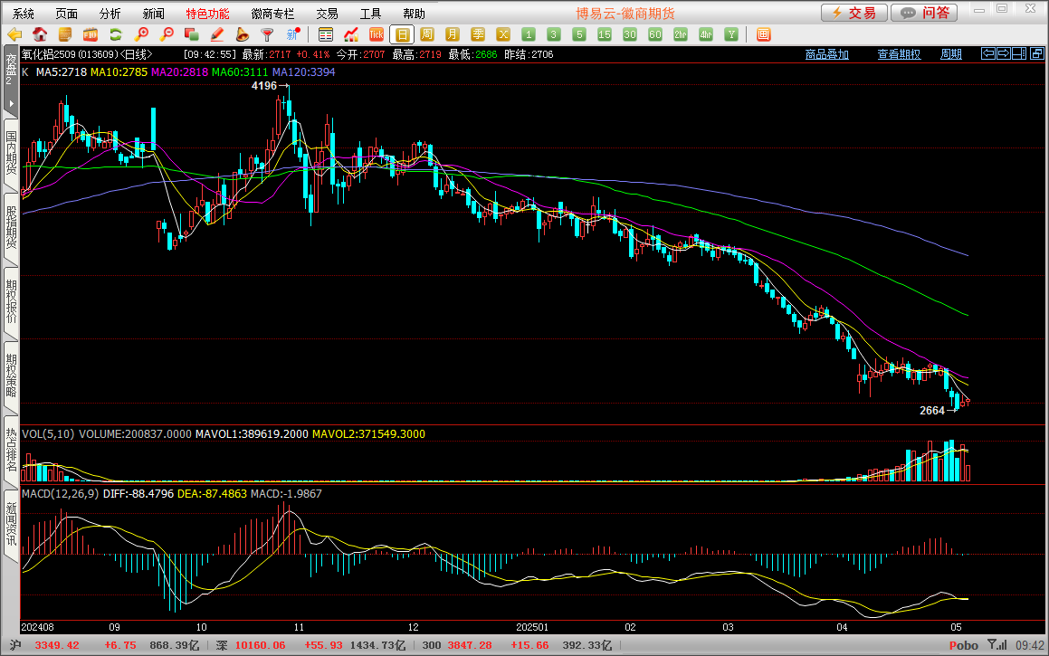Viewport: 1049px width, 656px height.
Task: Switch to 60-minute chart period
Action: tap(655, 34)
